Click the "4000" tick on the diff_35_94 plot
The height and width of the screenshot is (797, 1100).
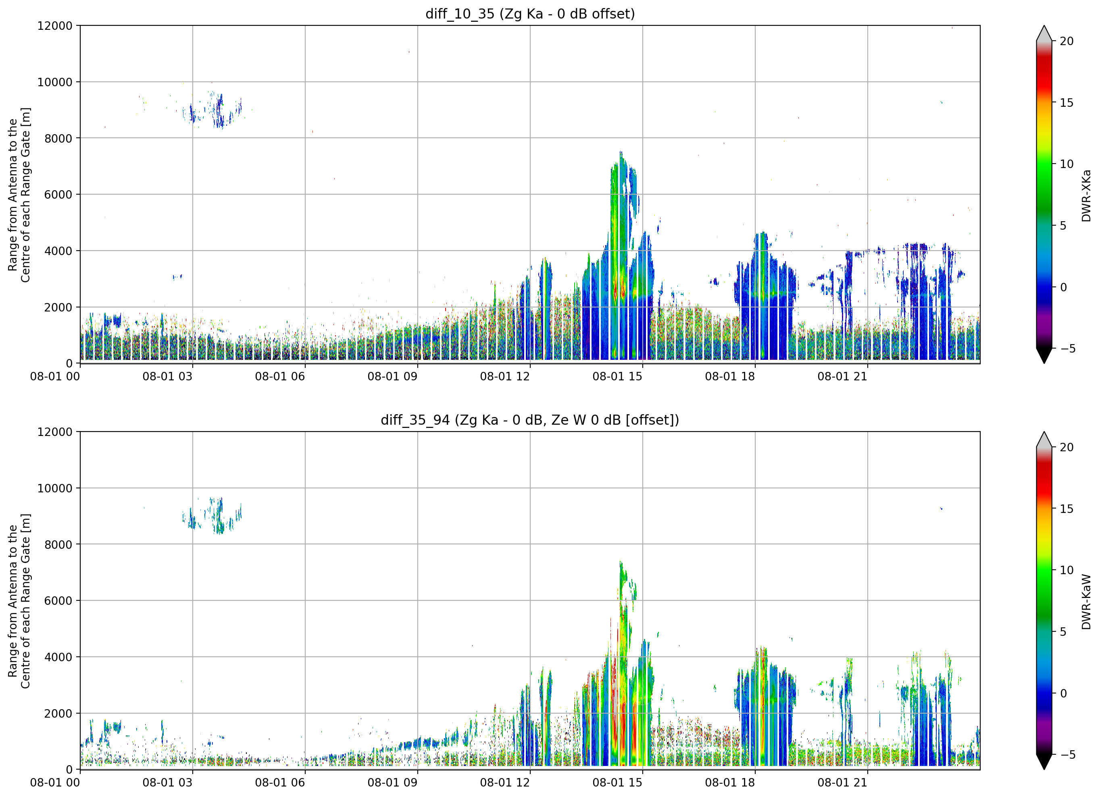pyautogui.click(x=58, y=657)
